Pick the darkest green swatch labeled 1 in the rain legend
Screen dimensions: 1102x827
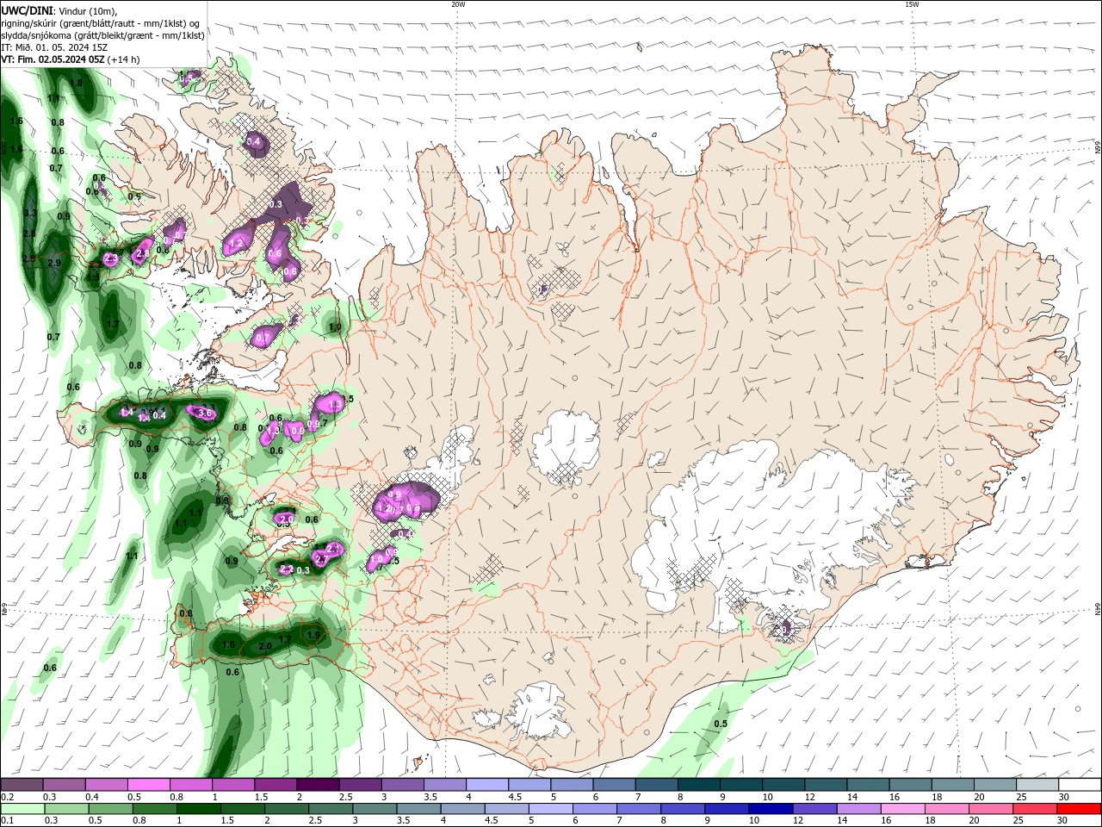pyautogui.click(x=198, y=809)
